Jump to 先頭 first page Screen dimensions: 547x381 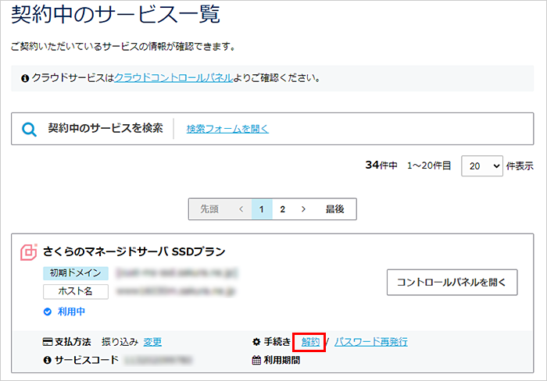(209, 209)
